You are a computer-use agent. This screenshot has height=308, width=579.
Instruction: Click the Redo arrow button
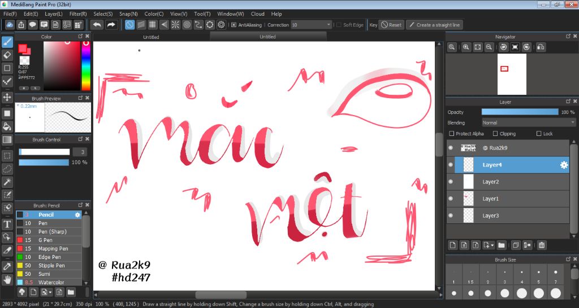111,25
